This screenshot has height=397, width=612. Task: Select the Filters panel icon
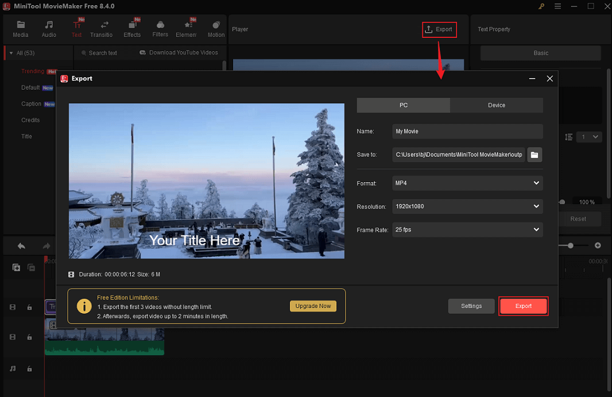(x=160, y=28)
